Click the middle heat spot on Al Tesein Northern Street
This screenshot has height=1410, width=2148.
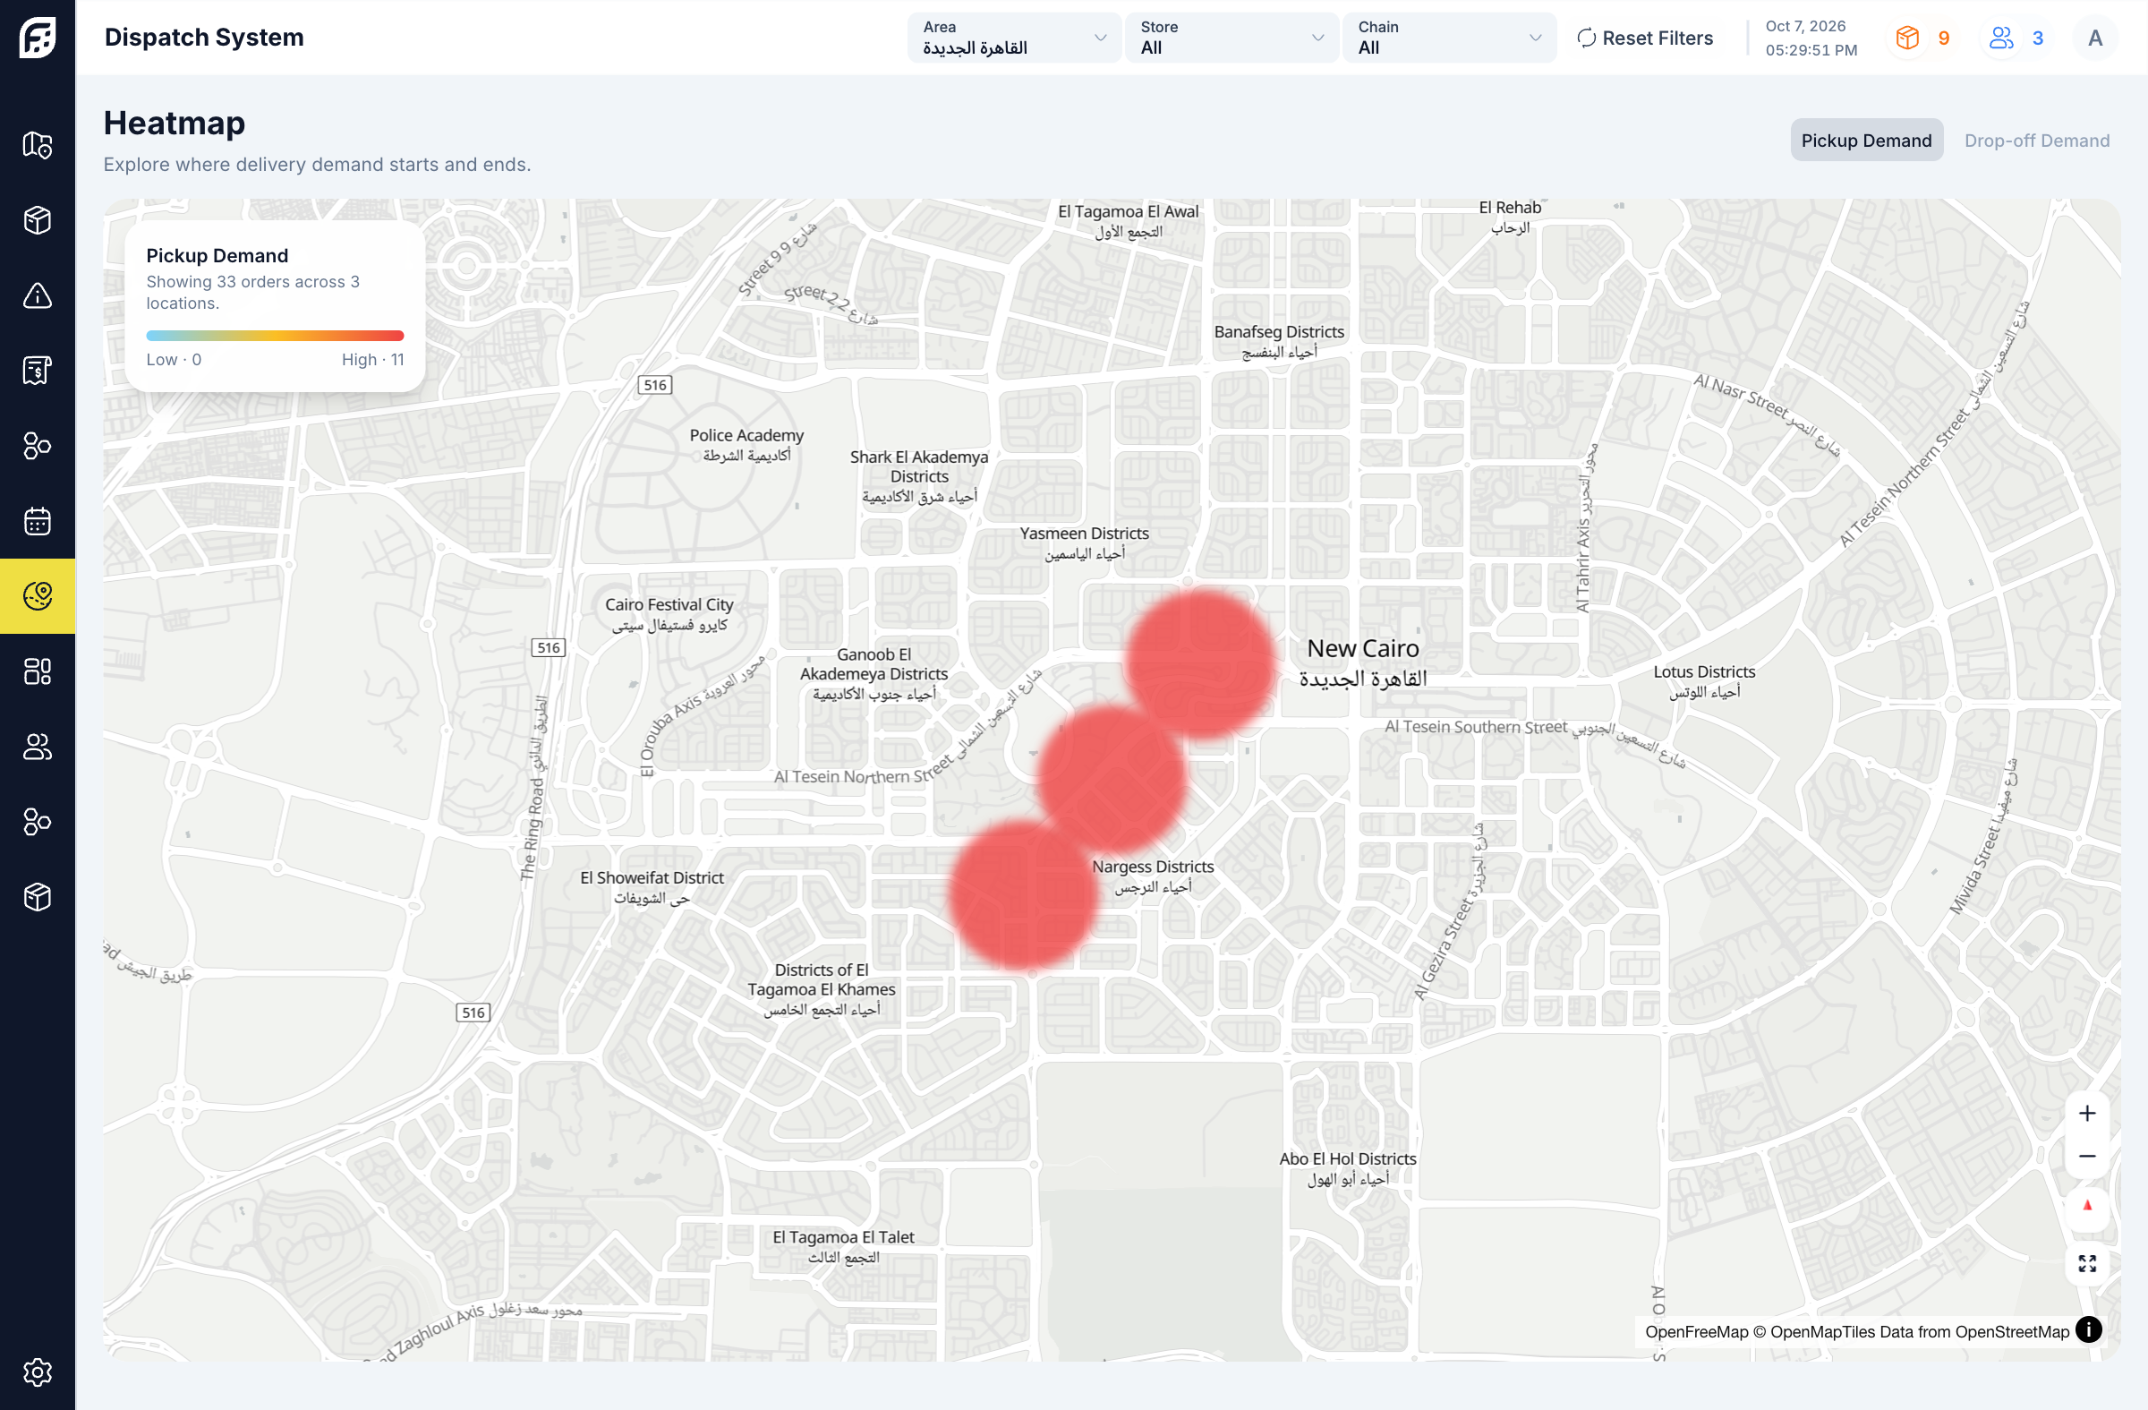pyautogui.click(x=1110, y=778)
